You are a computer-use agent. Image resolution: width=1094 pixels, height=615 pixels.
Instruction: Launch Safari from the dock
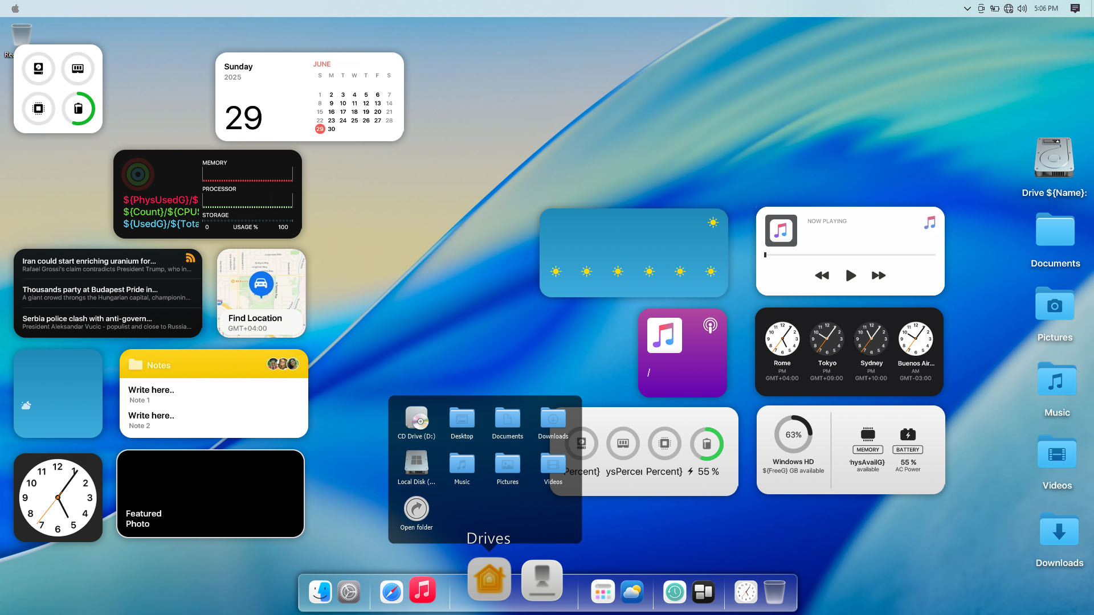391,592
